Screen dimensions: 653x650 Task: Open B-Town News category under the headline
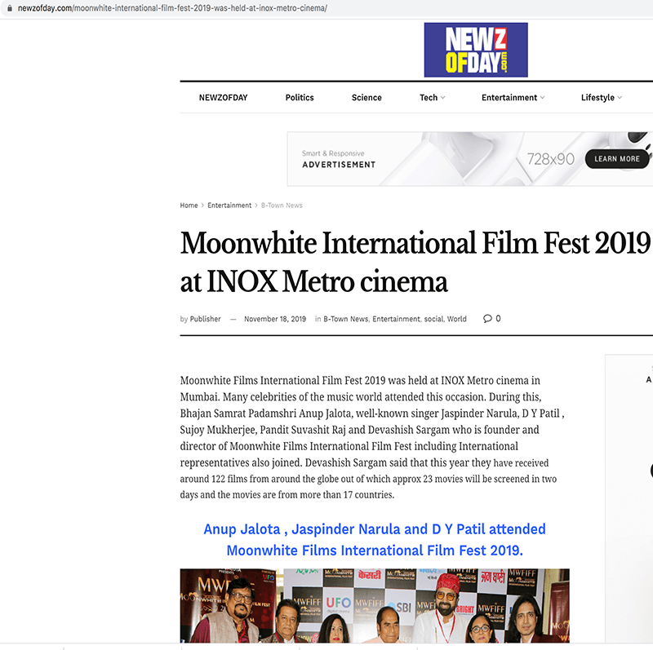click(345, 319)
